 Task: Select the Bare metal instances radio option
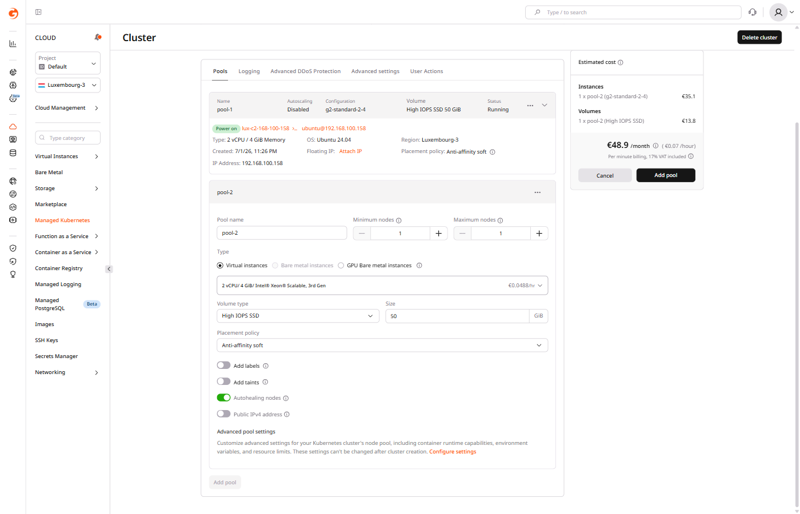[275, 266]
